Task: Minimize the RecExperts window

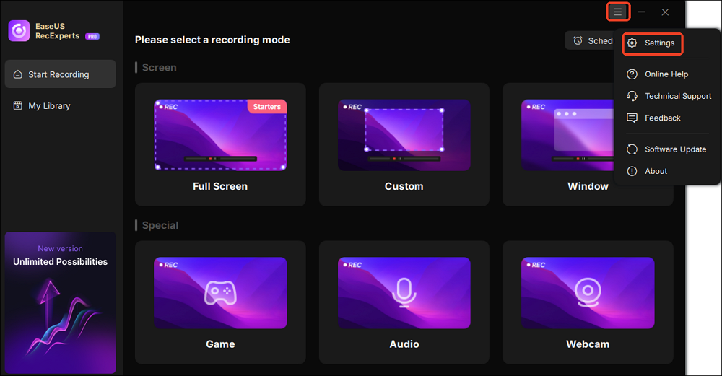Action: [x=641, y=12]
